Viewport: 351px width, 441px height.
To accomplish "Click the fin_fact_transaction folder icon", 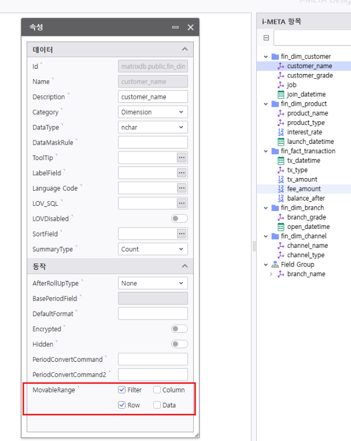I will point(275,151).
